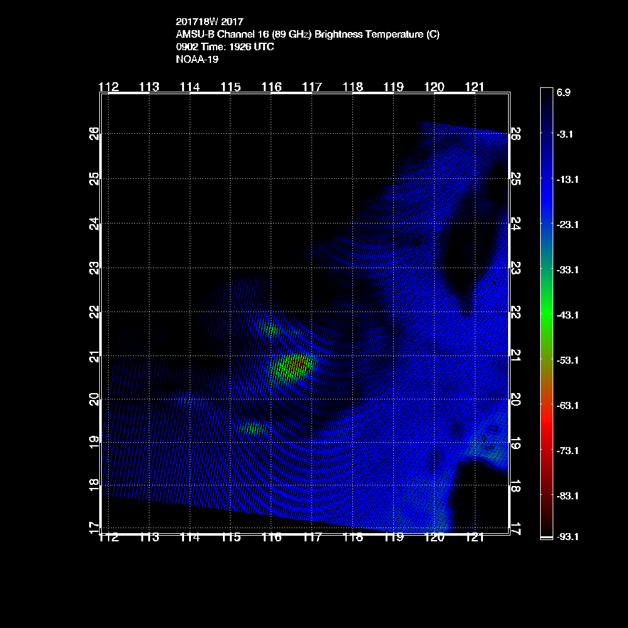Click the '0902 Time: 1926 UTC' line
628x628 pixels.
[x=225, y=47]
